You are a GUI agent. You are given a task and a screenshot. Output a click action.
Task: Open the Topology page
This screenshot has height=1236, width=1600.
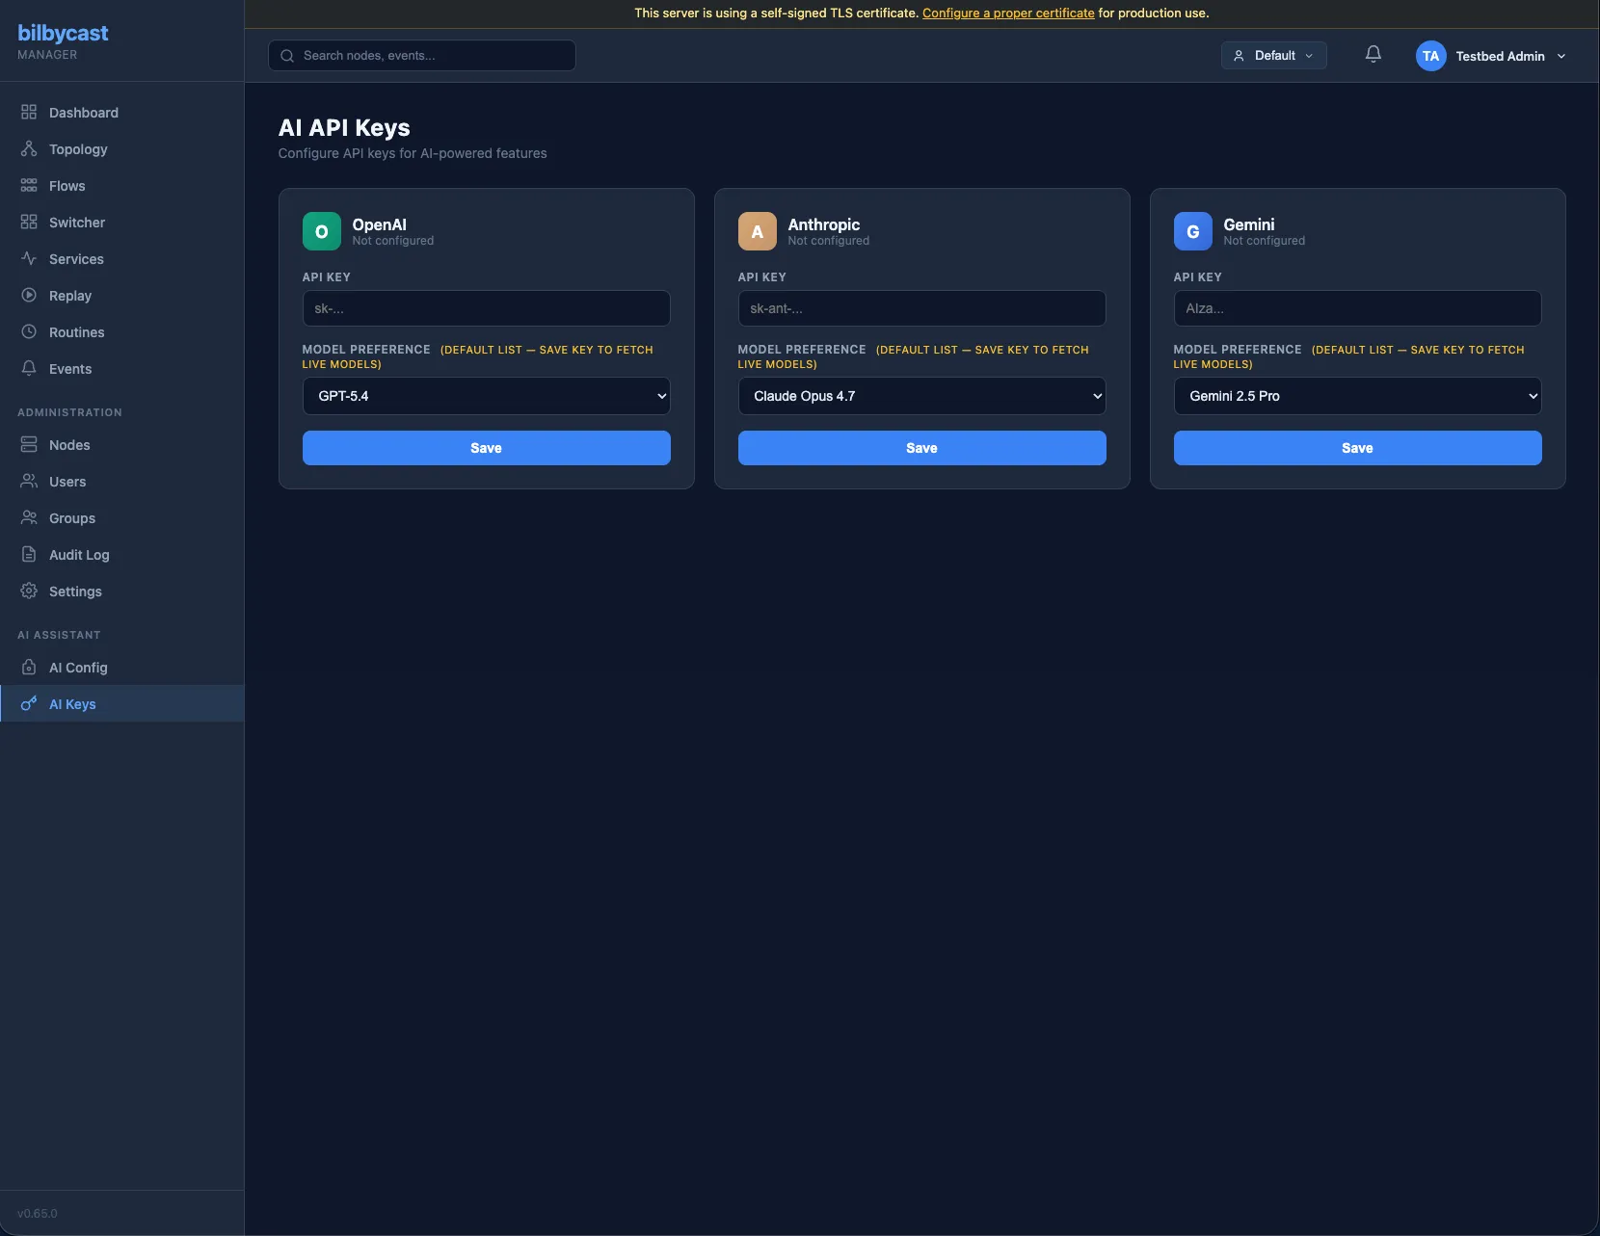point(121,149)
